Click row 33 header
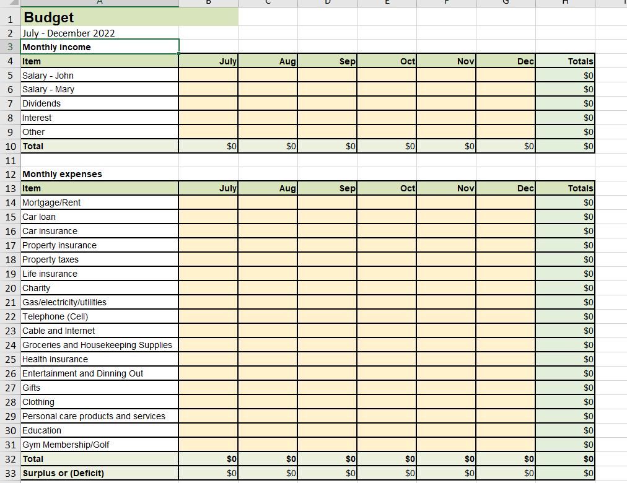This screenshot has height=483, width=627. pos(11,472)
